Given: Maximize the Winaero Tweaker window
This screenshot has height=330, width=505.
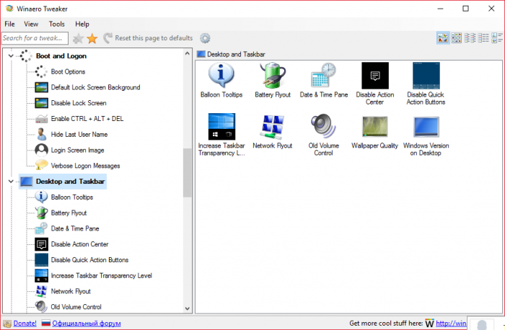Looking at the screenshot, I should coord(466,9).
